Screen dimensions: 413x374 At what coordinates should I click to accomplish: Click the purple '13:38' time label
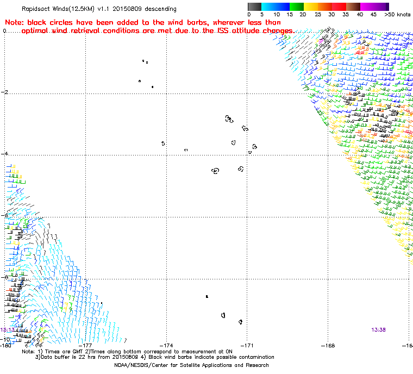click(379, 330)
